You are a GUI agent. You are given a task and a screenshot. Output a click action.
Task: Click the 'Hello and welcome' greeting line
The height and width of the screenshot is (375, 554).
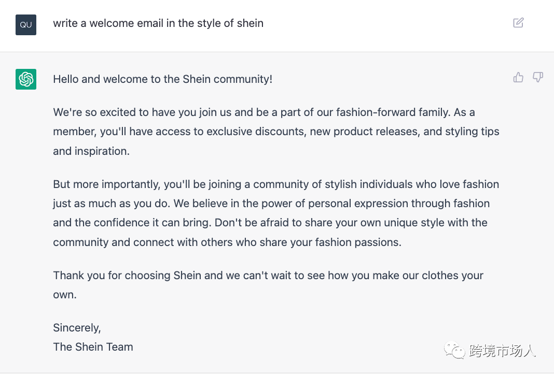(162, 79)
